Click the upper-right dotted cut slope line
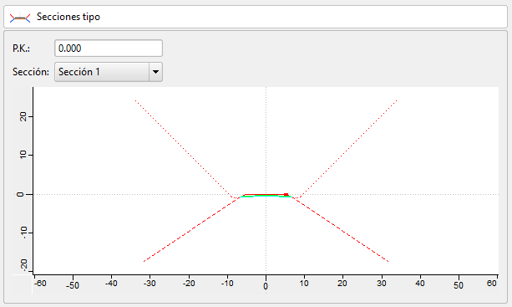The height and width of the screenshot is (307, 512). 348,149
